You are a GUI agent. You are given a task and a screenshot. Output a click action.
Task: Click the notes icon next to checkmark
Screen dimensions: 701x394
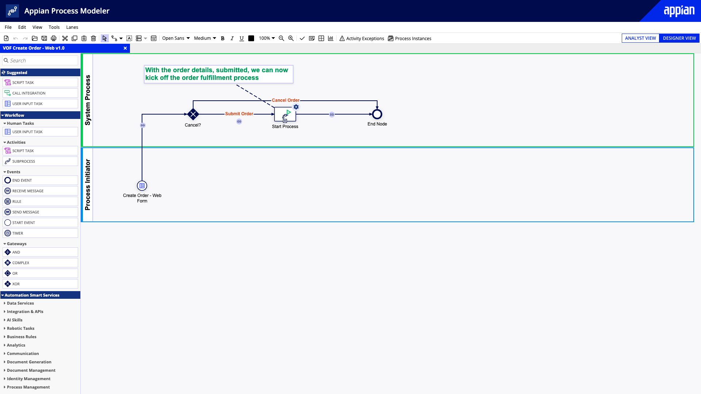coord(312,38)
